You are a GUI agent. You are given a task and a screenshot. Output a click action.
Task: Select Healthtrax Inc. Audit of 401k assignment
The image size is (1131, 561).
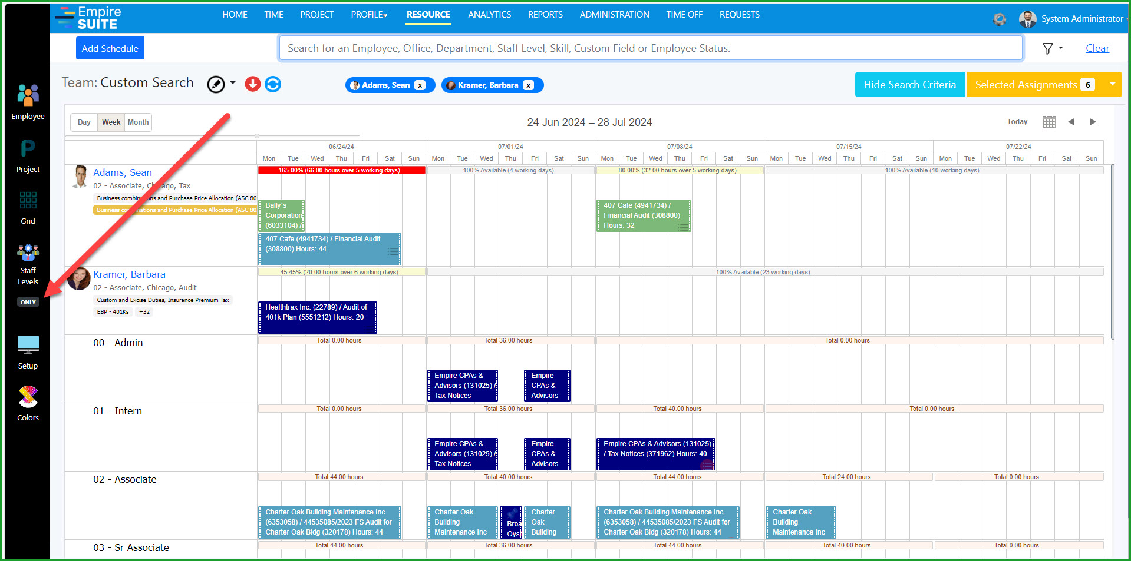(318, 317)
